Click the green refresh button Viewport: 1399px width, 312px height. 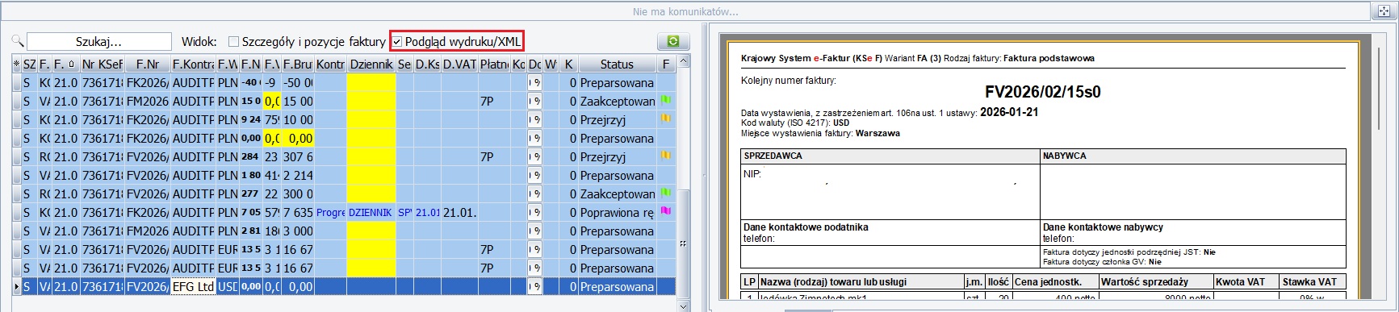(673, 41)
